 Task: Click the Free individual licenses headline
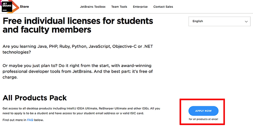(x=78, y=25)
